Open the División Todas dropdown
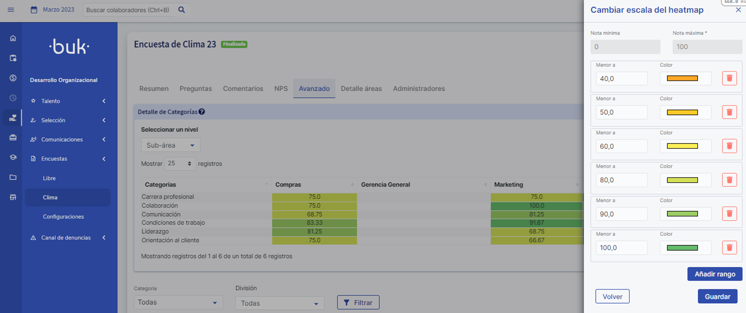Image resolution: width=746 pixels, height=313 pixels. point(279,303)
